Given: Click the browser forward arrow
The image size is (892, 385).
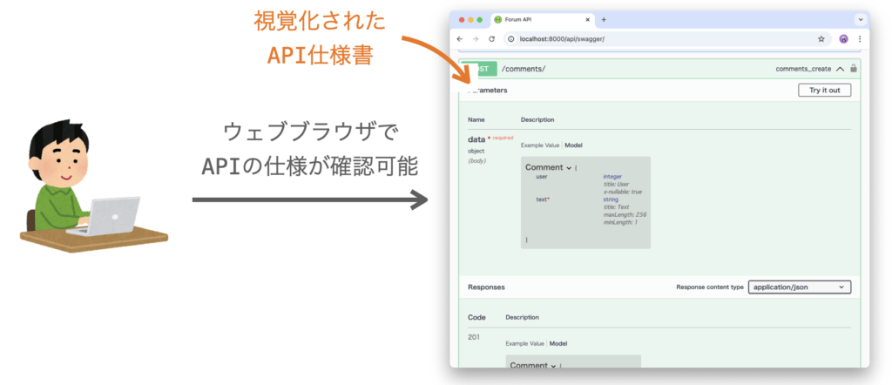Looking at the screenshot, I should click(x=476, y=39).
